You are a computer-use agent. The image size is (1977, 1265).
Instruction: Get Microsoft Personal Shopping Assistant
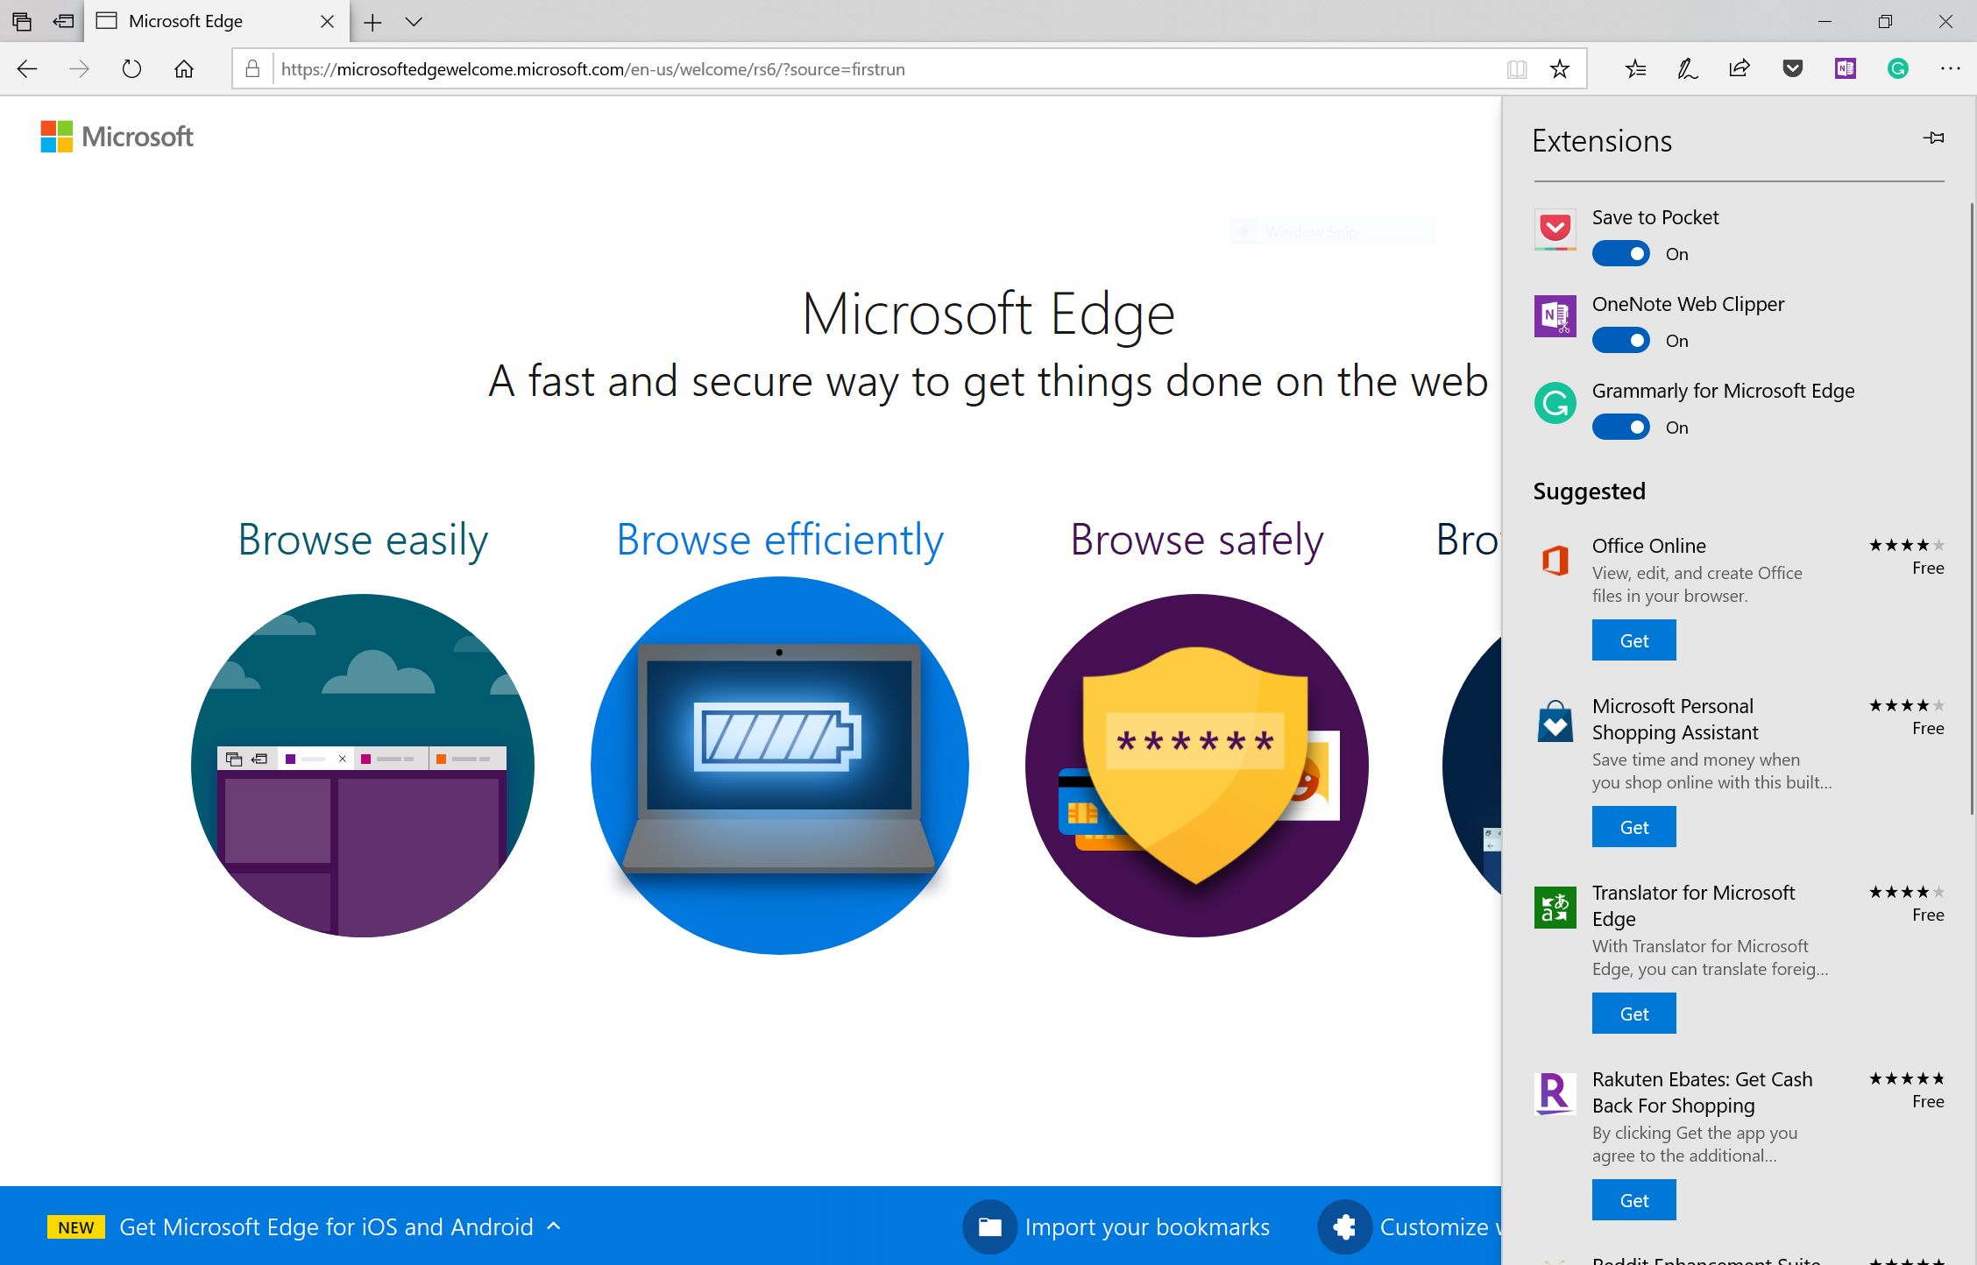point(1634,827)
